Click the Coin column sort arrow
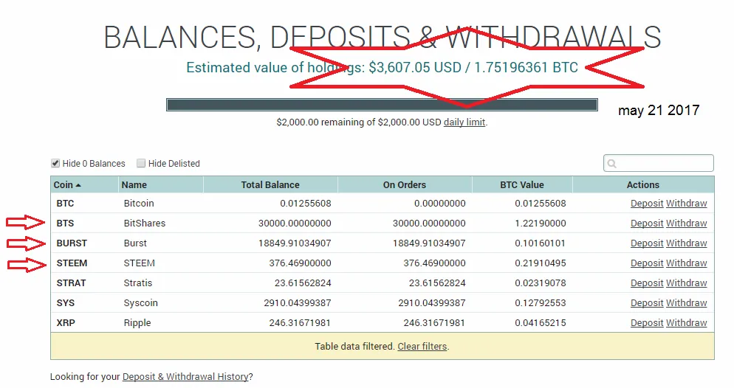Image resolution: width=734 pixels, height=388 pixels. click(x=78, y=185)
